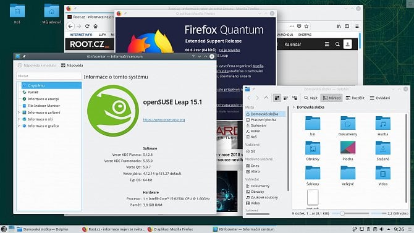Focus the Hledat search field in KInfocenter

(x=49, y=76)
